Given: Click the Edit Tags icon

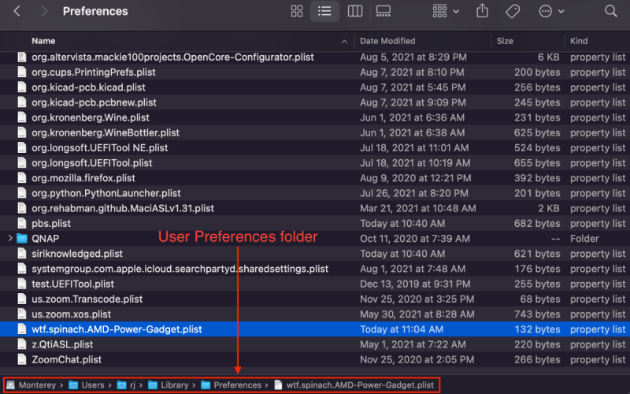Looking at the screenshot, I should 513,11.
